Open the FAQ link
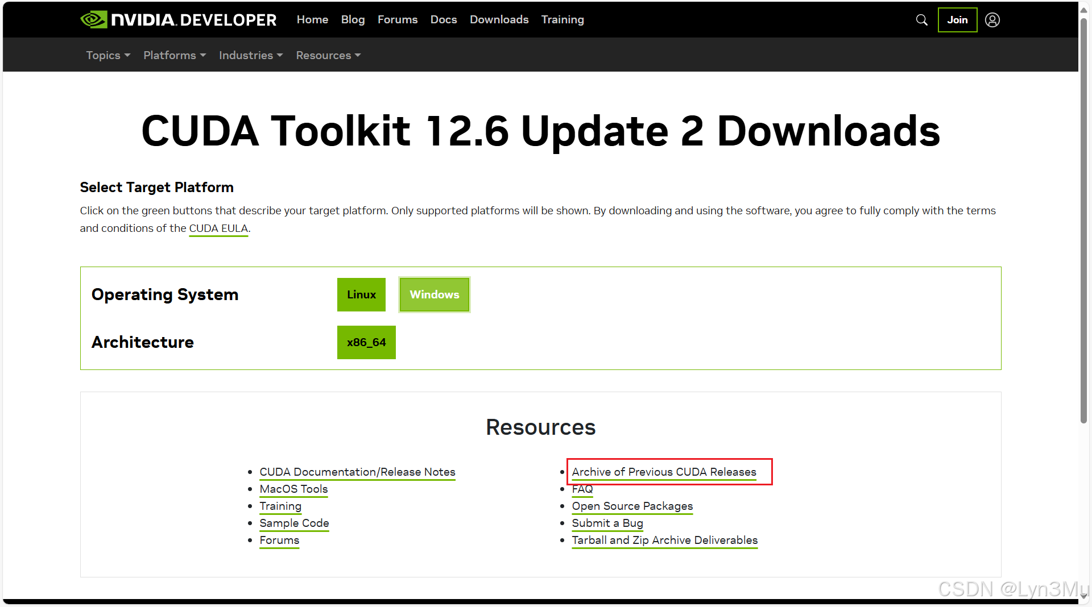The height and width of the screenshot is (607, 1092). [x=582, y=489]
